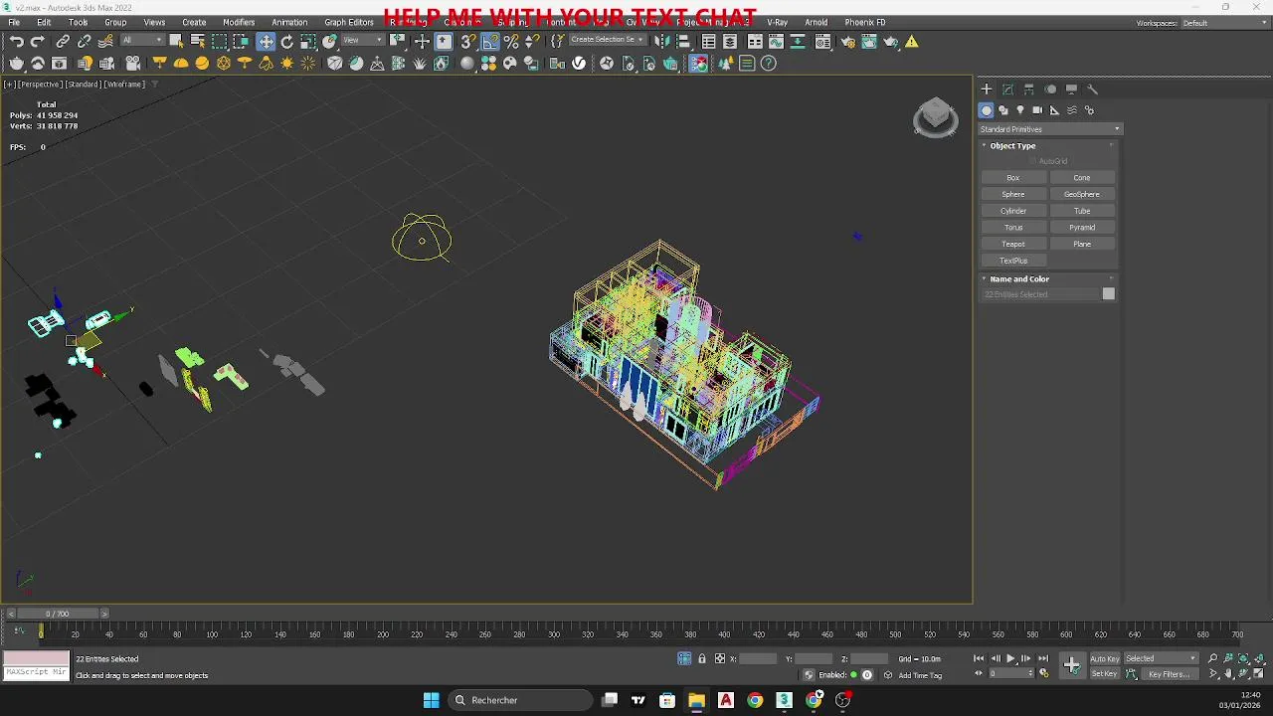Activate Bind to Space Warp tool
This screenshot has height=716, width=1273.
click(105, 41)
